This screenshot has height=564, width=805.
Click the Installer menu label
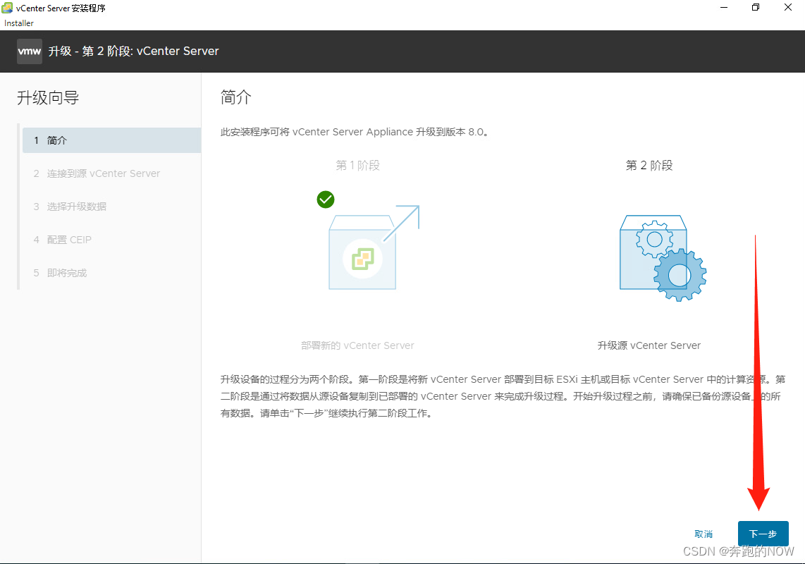19,23
